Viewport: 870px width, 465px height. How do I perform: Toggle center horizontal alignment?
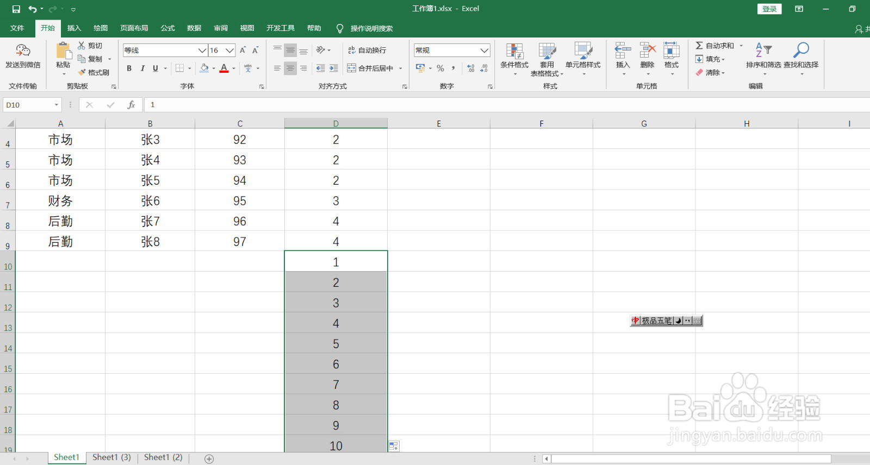[290, 68]
